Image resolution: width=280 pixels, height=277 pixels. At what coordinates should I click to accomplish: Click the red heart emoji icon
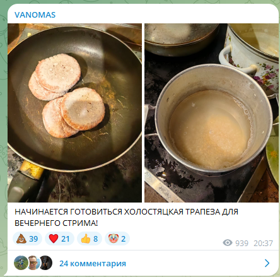click(54, 239)
